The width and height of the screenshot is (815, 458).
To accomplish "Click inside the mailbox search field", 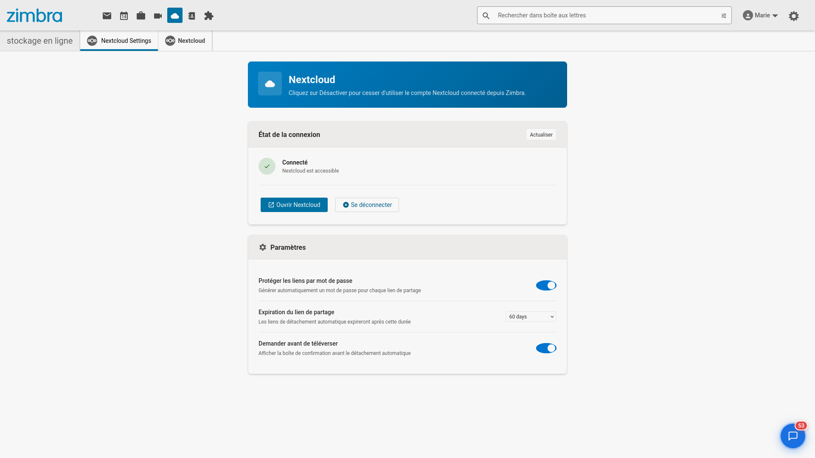I will (594, 15).
